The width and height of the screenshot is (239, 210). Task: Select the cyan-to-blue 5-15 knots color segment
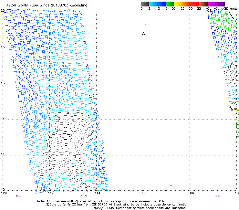point(157,4)
